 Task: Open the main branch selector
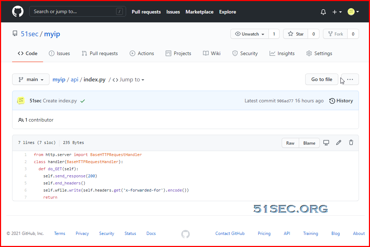click(x=31, y=79)
